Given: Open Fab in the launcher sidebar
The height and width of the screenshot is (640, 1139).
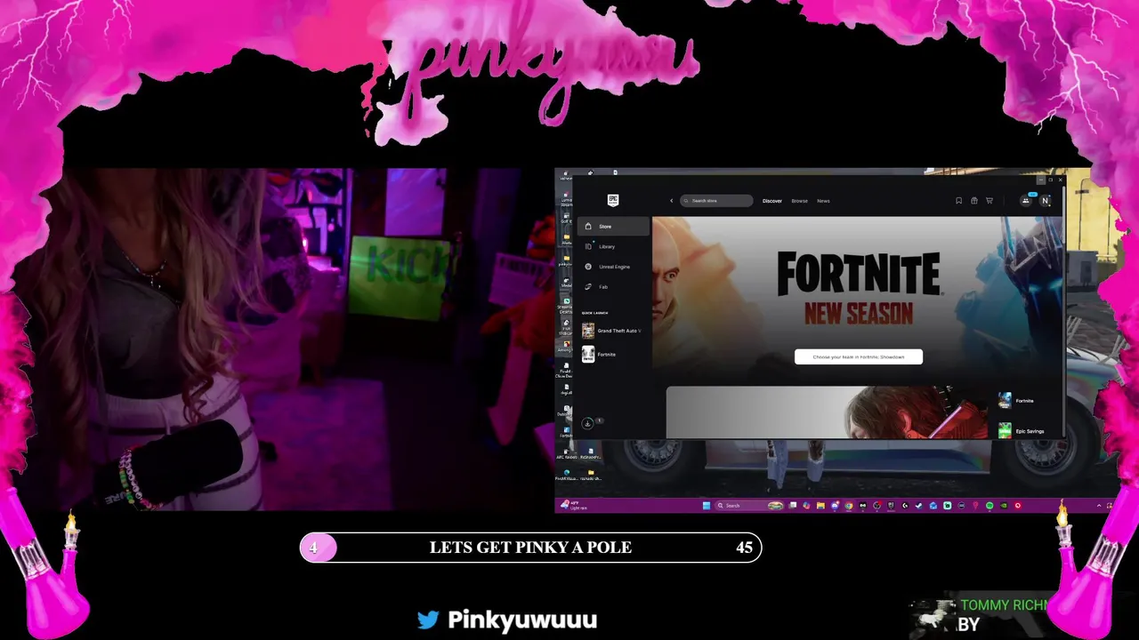Looking at the screenshot, I should [x=614, y=287].
